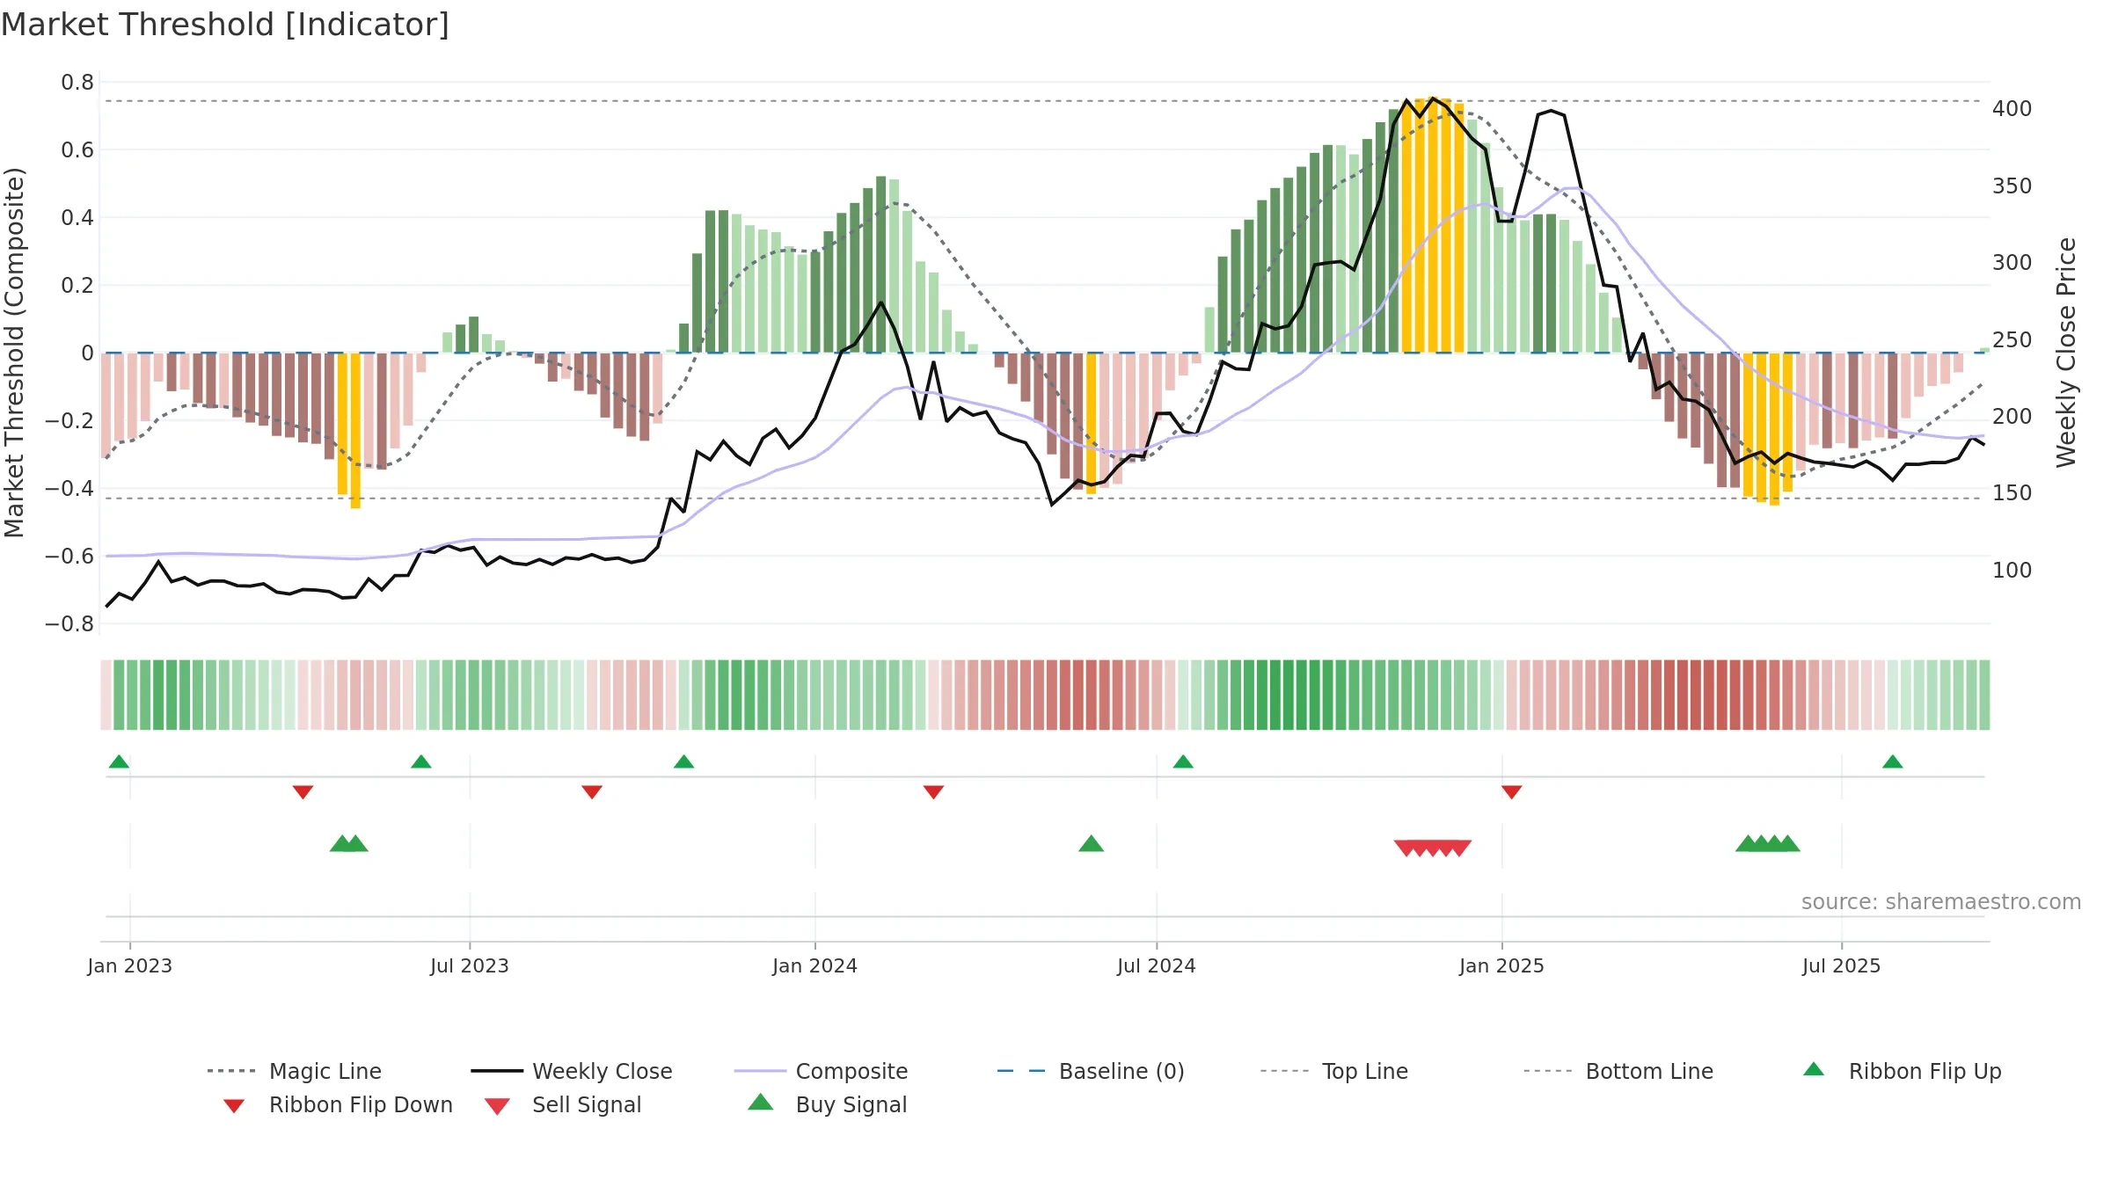Screen dimensions: 2111x1187
Task: Click the buy signal marker just before Jul 2024
Action: (1091, 843)
